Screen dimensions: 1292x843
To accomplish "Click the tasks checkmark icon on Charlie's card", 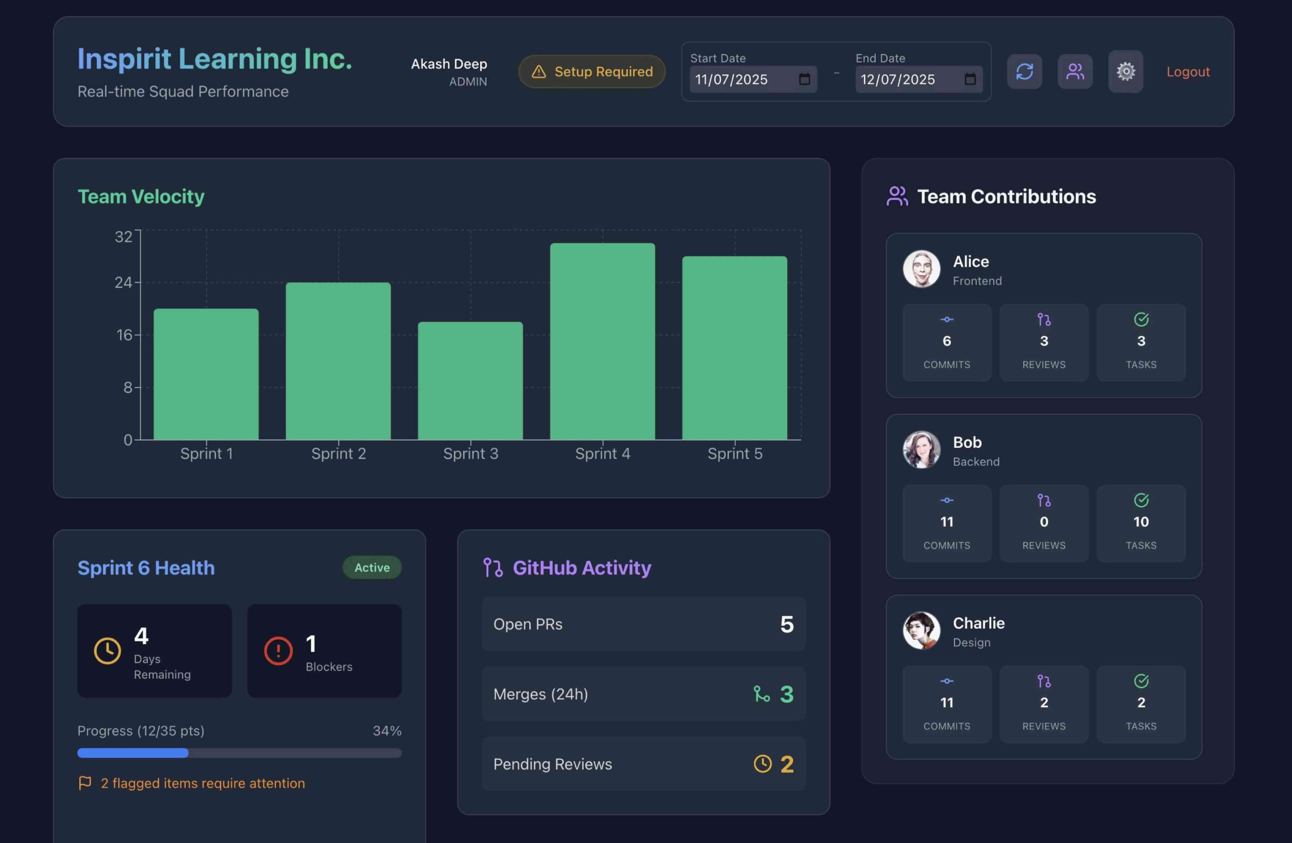I will point(1141,681).
